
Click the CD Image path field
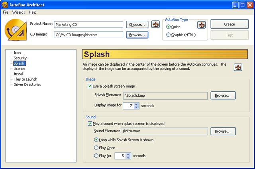pos(88,35)
